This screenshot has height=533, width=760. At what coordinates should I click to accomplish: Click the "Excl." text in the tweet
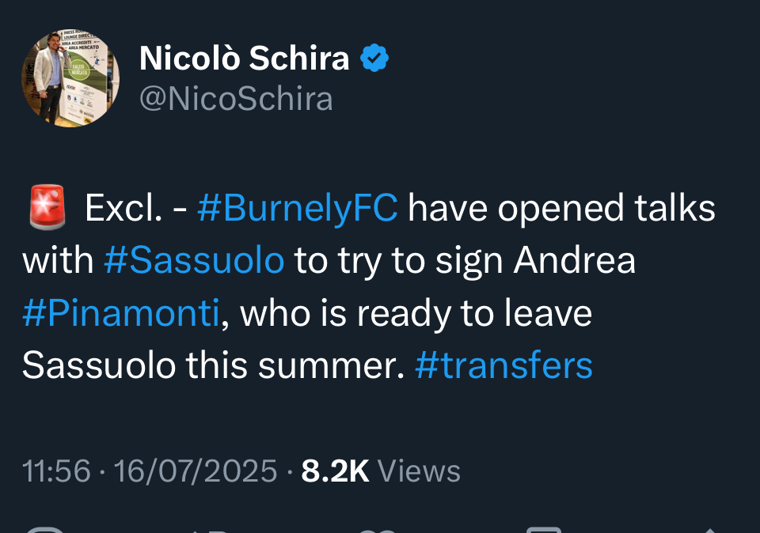[x=123, y=209]
